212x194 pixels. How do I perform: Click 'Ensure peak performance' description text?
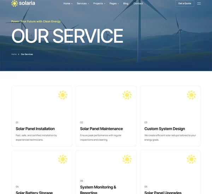[101, 138]
